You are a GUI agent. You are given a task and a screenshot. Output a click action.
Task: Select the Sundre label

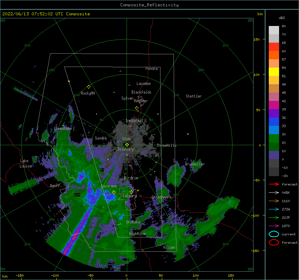pyautogui.click(x=101, y=138)
